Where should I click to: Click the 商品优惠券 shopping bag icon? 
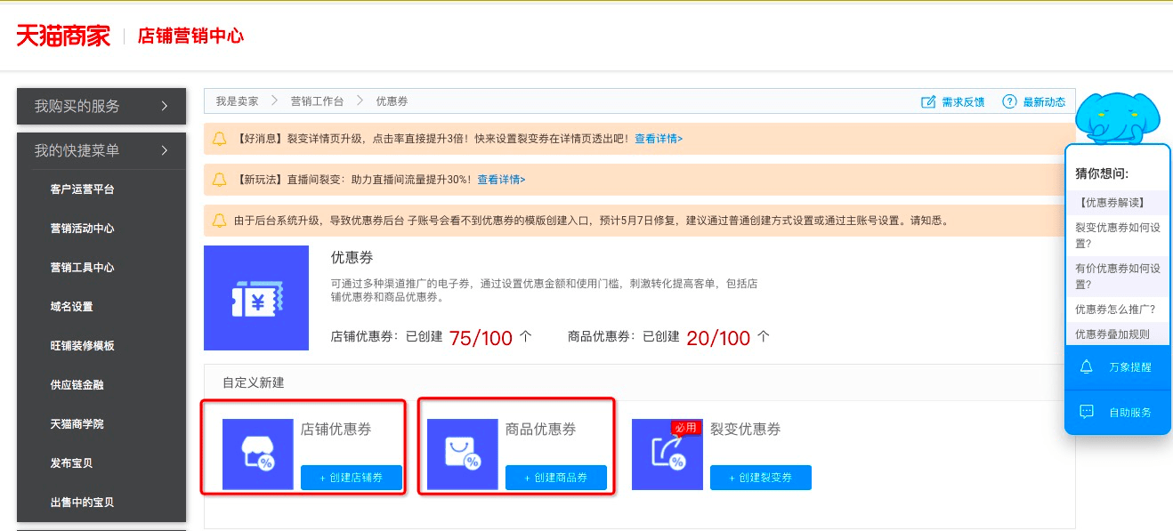click(462, 454)
